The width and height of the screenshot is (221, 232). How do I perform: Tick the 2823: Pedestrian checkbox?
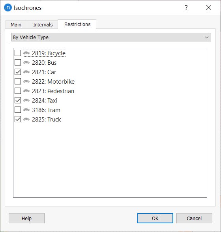(18, 91)
